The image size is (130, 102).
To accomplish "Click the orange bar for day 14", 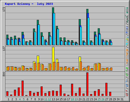I will (x=58, y=66).
